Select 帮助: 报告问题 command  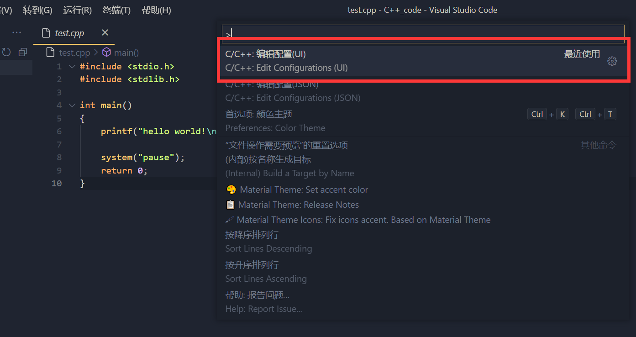pos(423,302)
